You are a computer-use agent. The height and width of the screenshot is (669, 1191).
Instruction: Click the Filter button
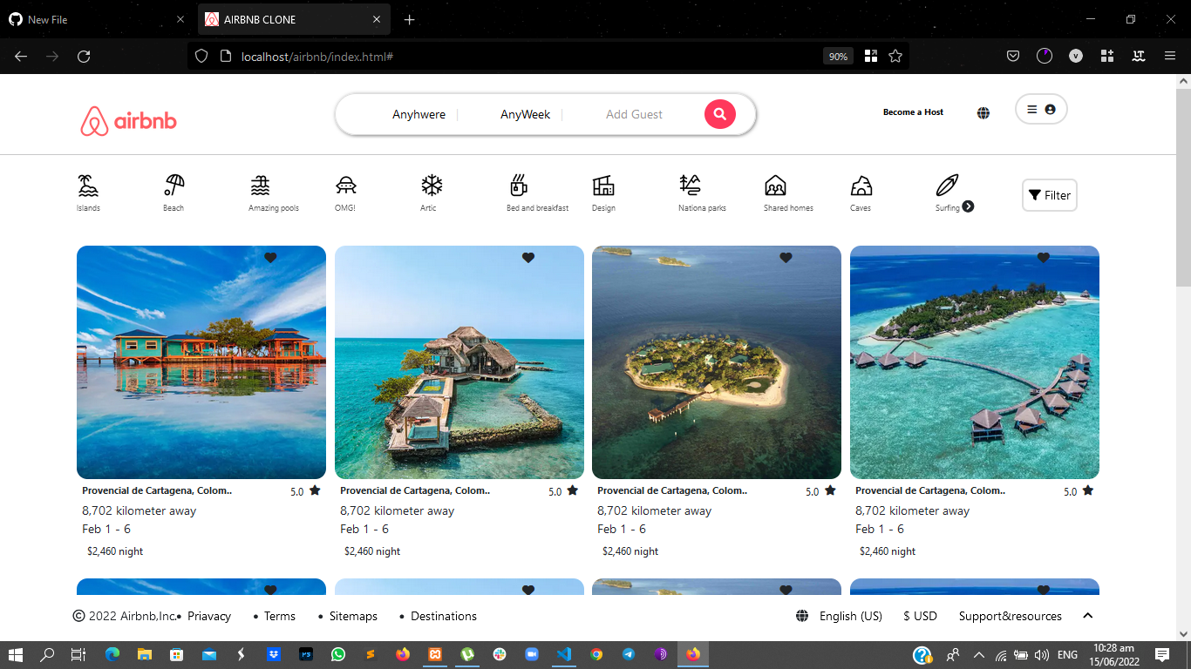[x=1050, y=195]
